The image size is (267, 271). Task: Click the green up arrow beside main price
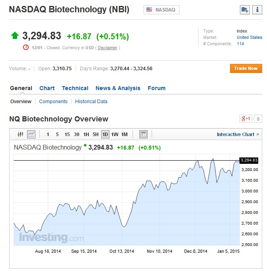(15, 35)
